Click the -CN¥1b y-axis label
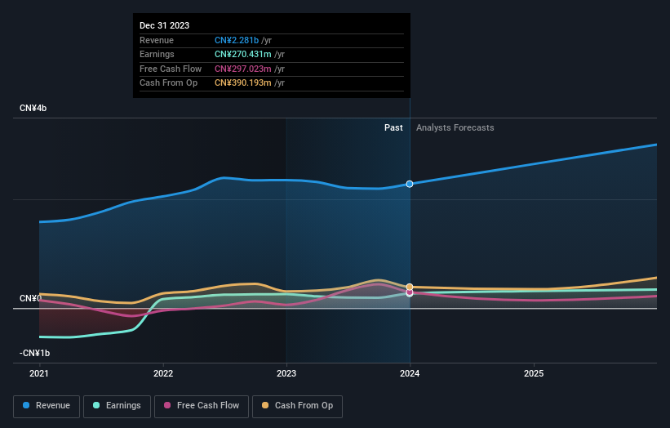 [34, 353]
